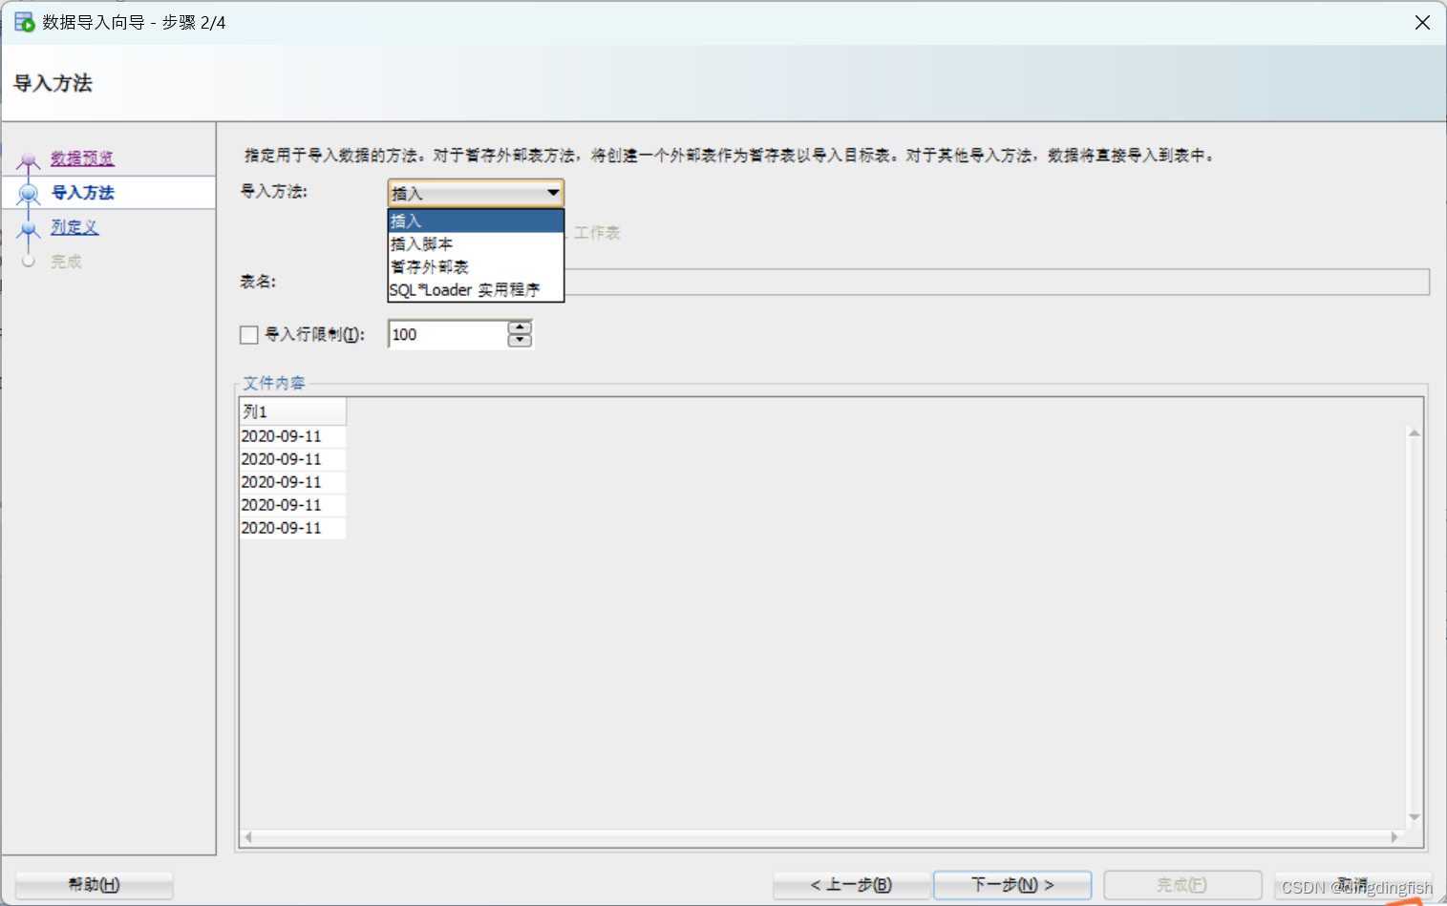Viewport: 1447px width, 906px height.
Task: Click the vertical scrollbar up arrow
Action: [x=1415, y=433]
